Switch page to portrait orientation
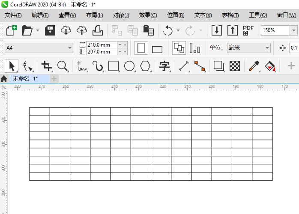Screen dimensions: 299x214 (x=141, y=48)
